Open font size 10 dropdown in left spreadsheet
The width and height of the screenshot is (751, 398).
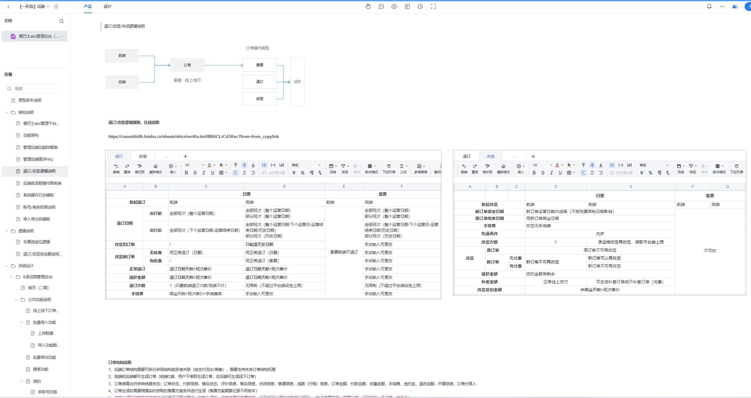(194, 165)
